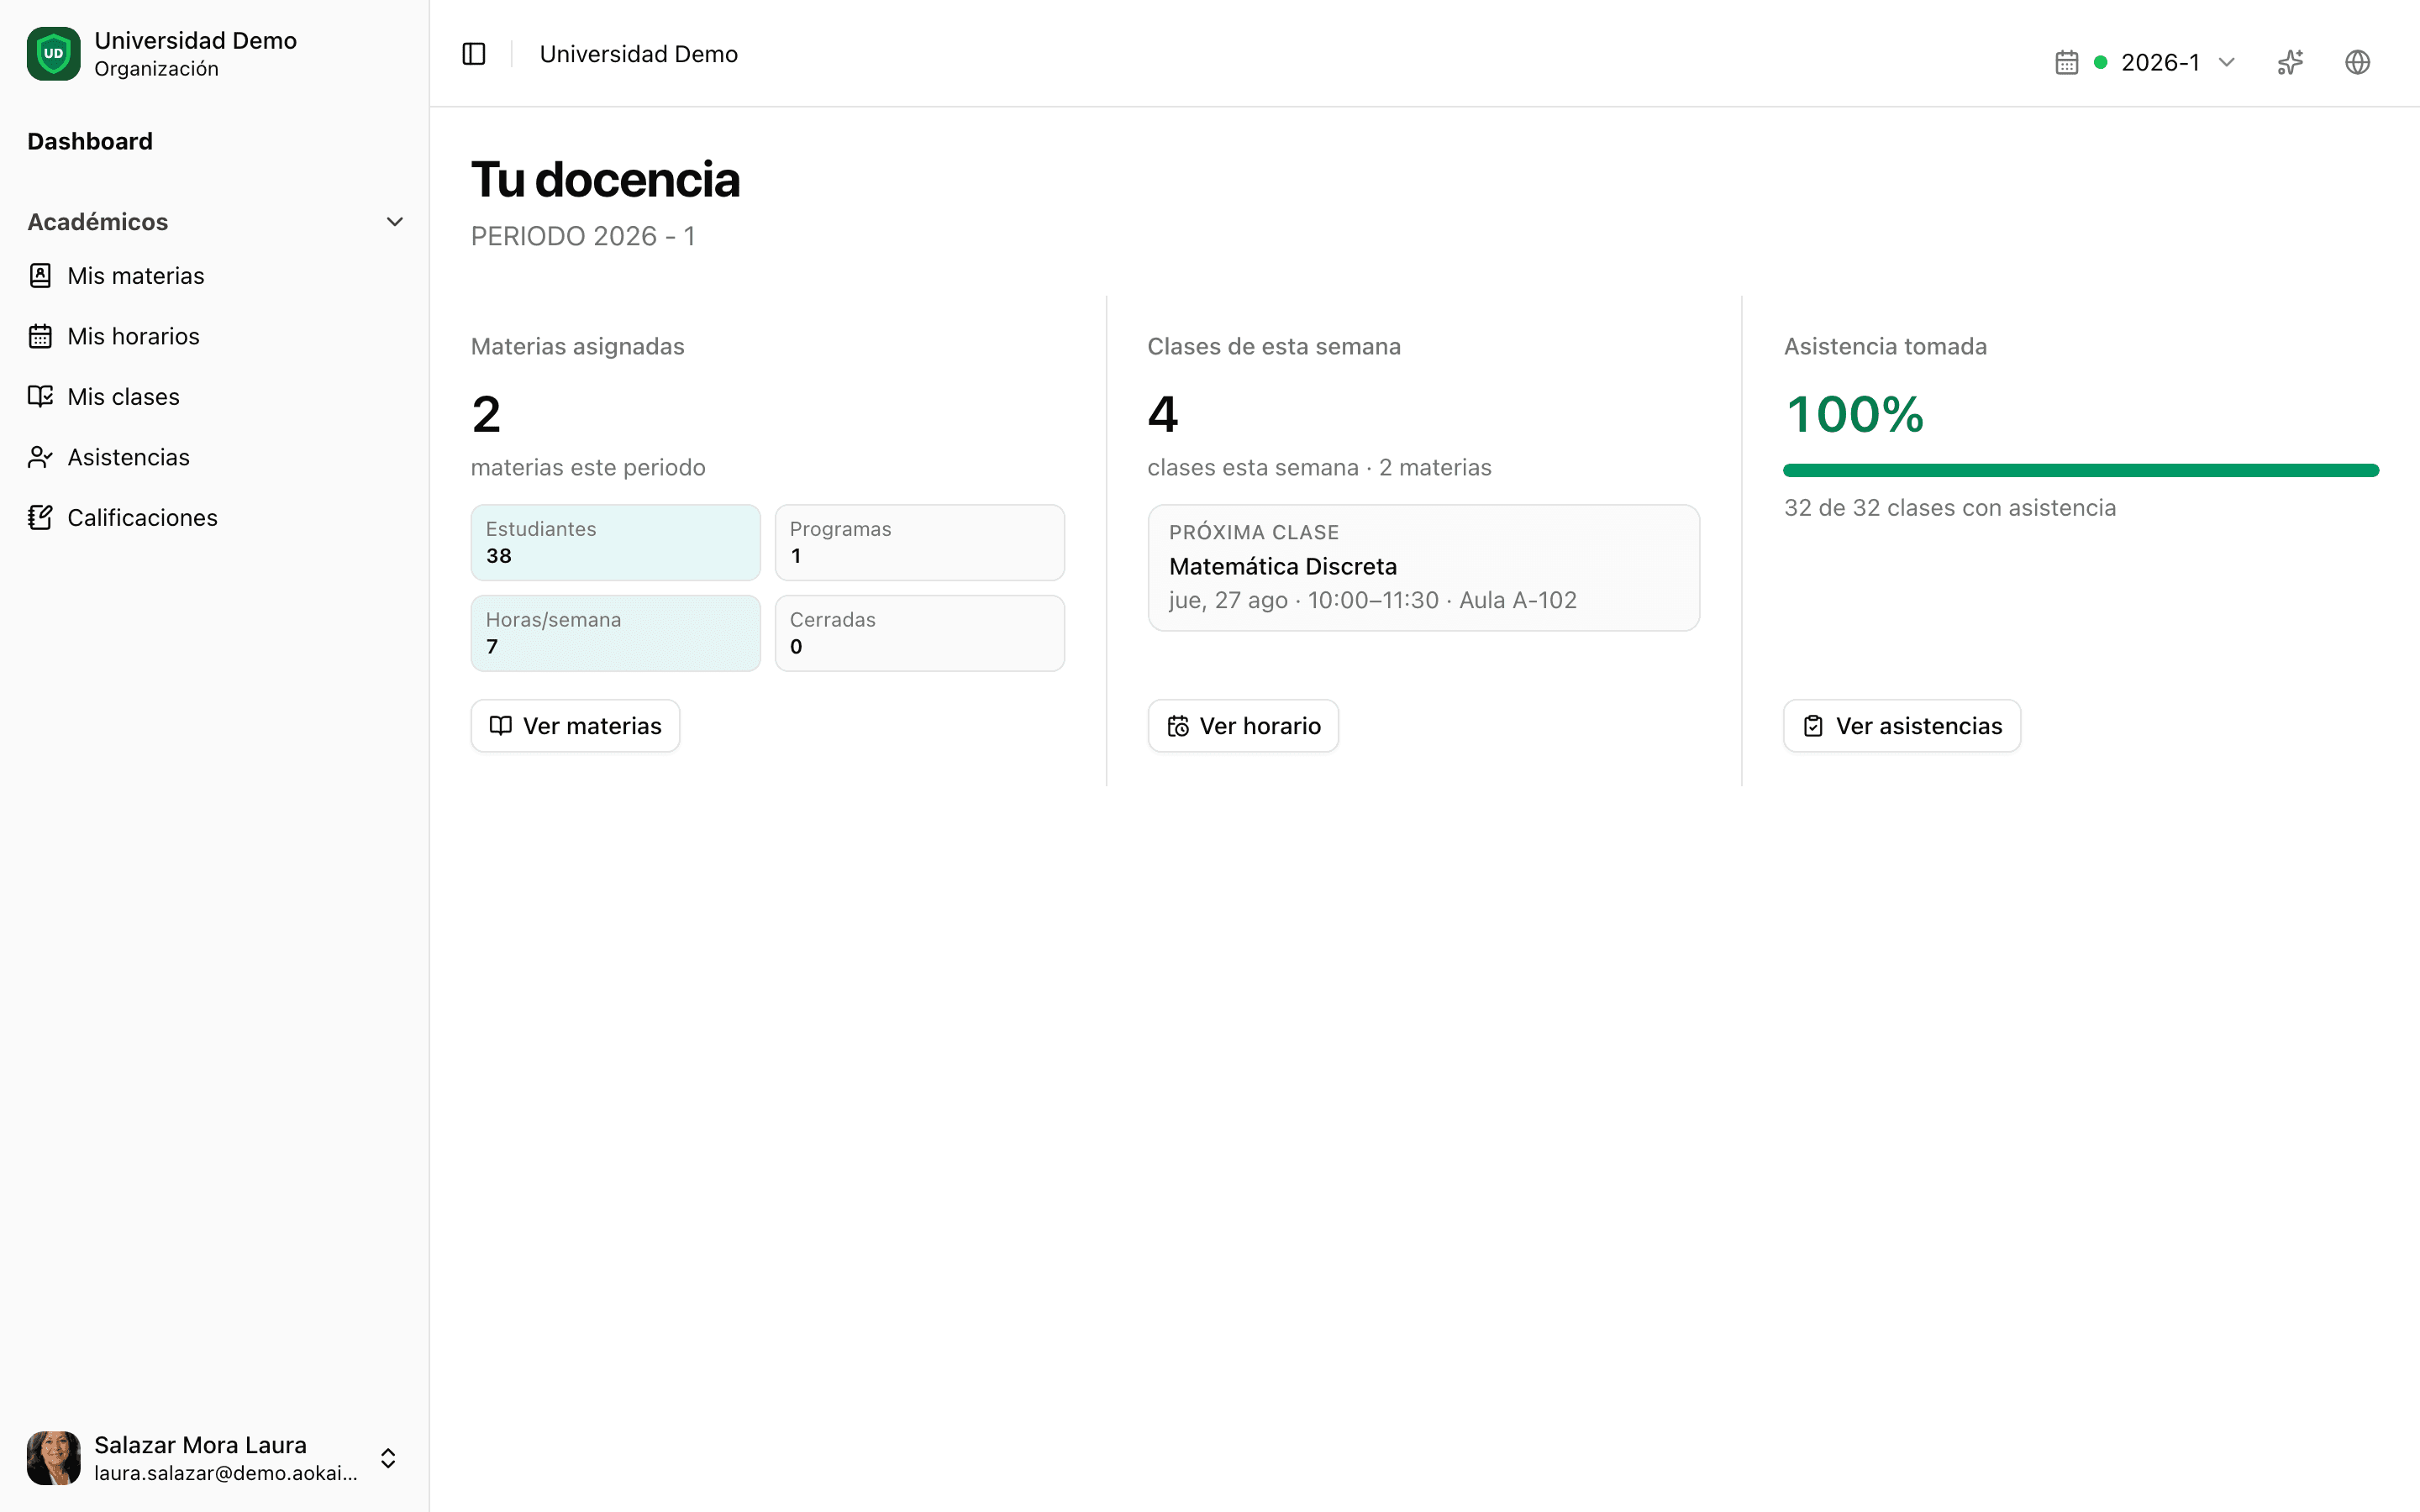The image size is (2420, 1512).
Task: Expand the user account switcher arrows
Action: pos(388,1458)
